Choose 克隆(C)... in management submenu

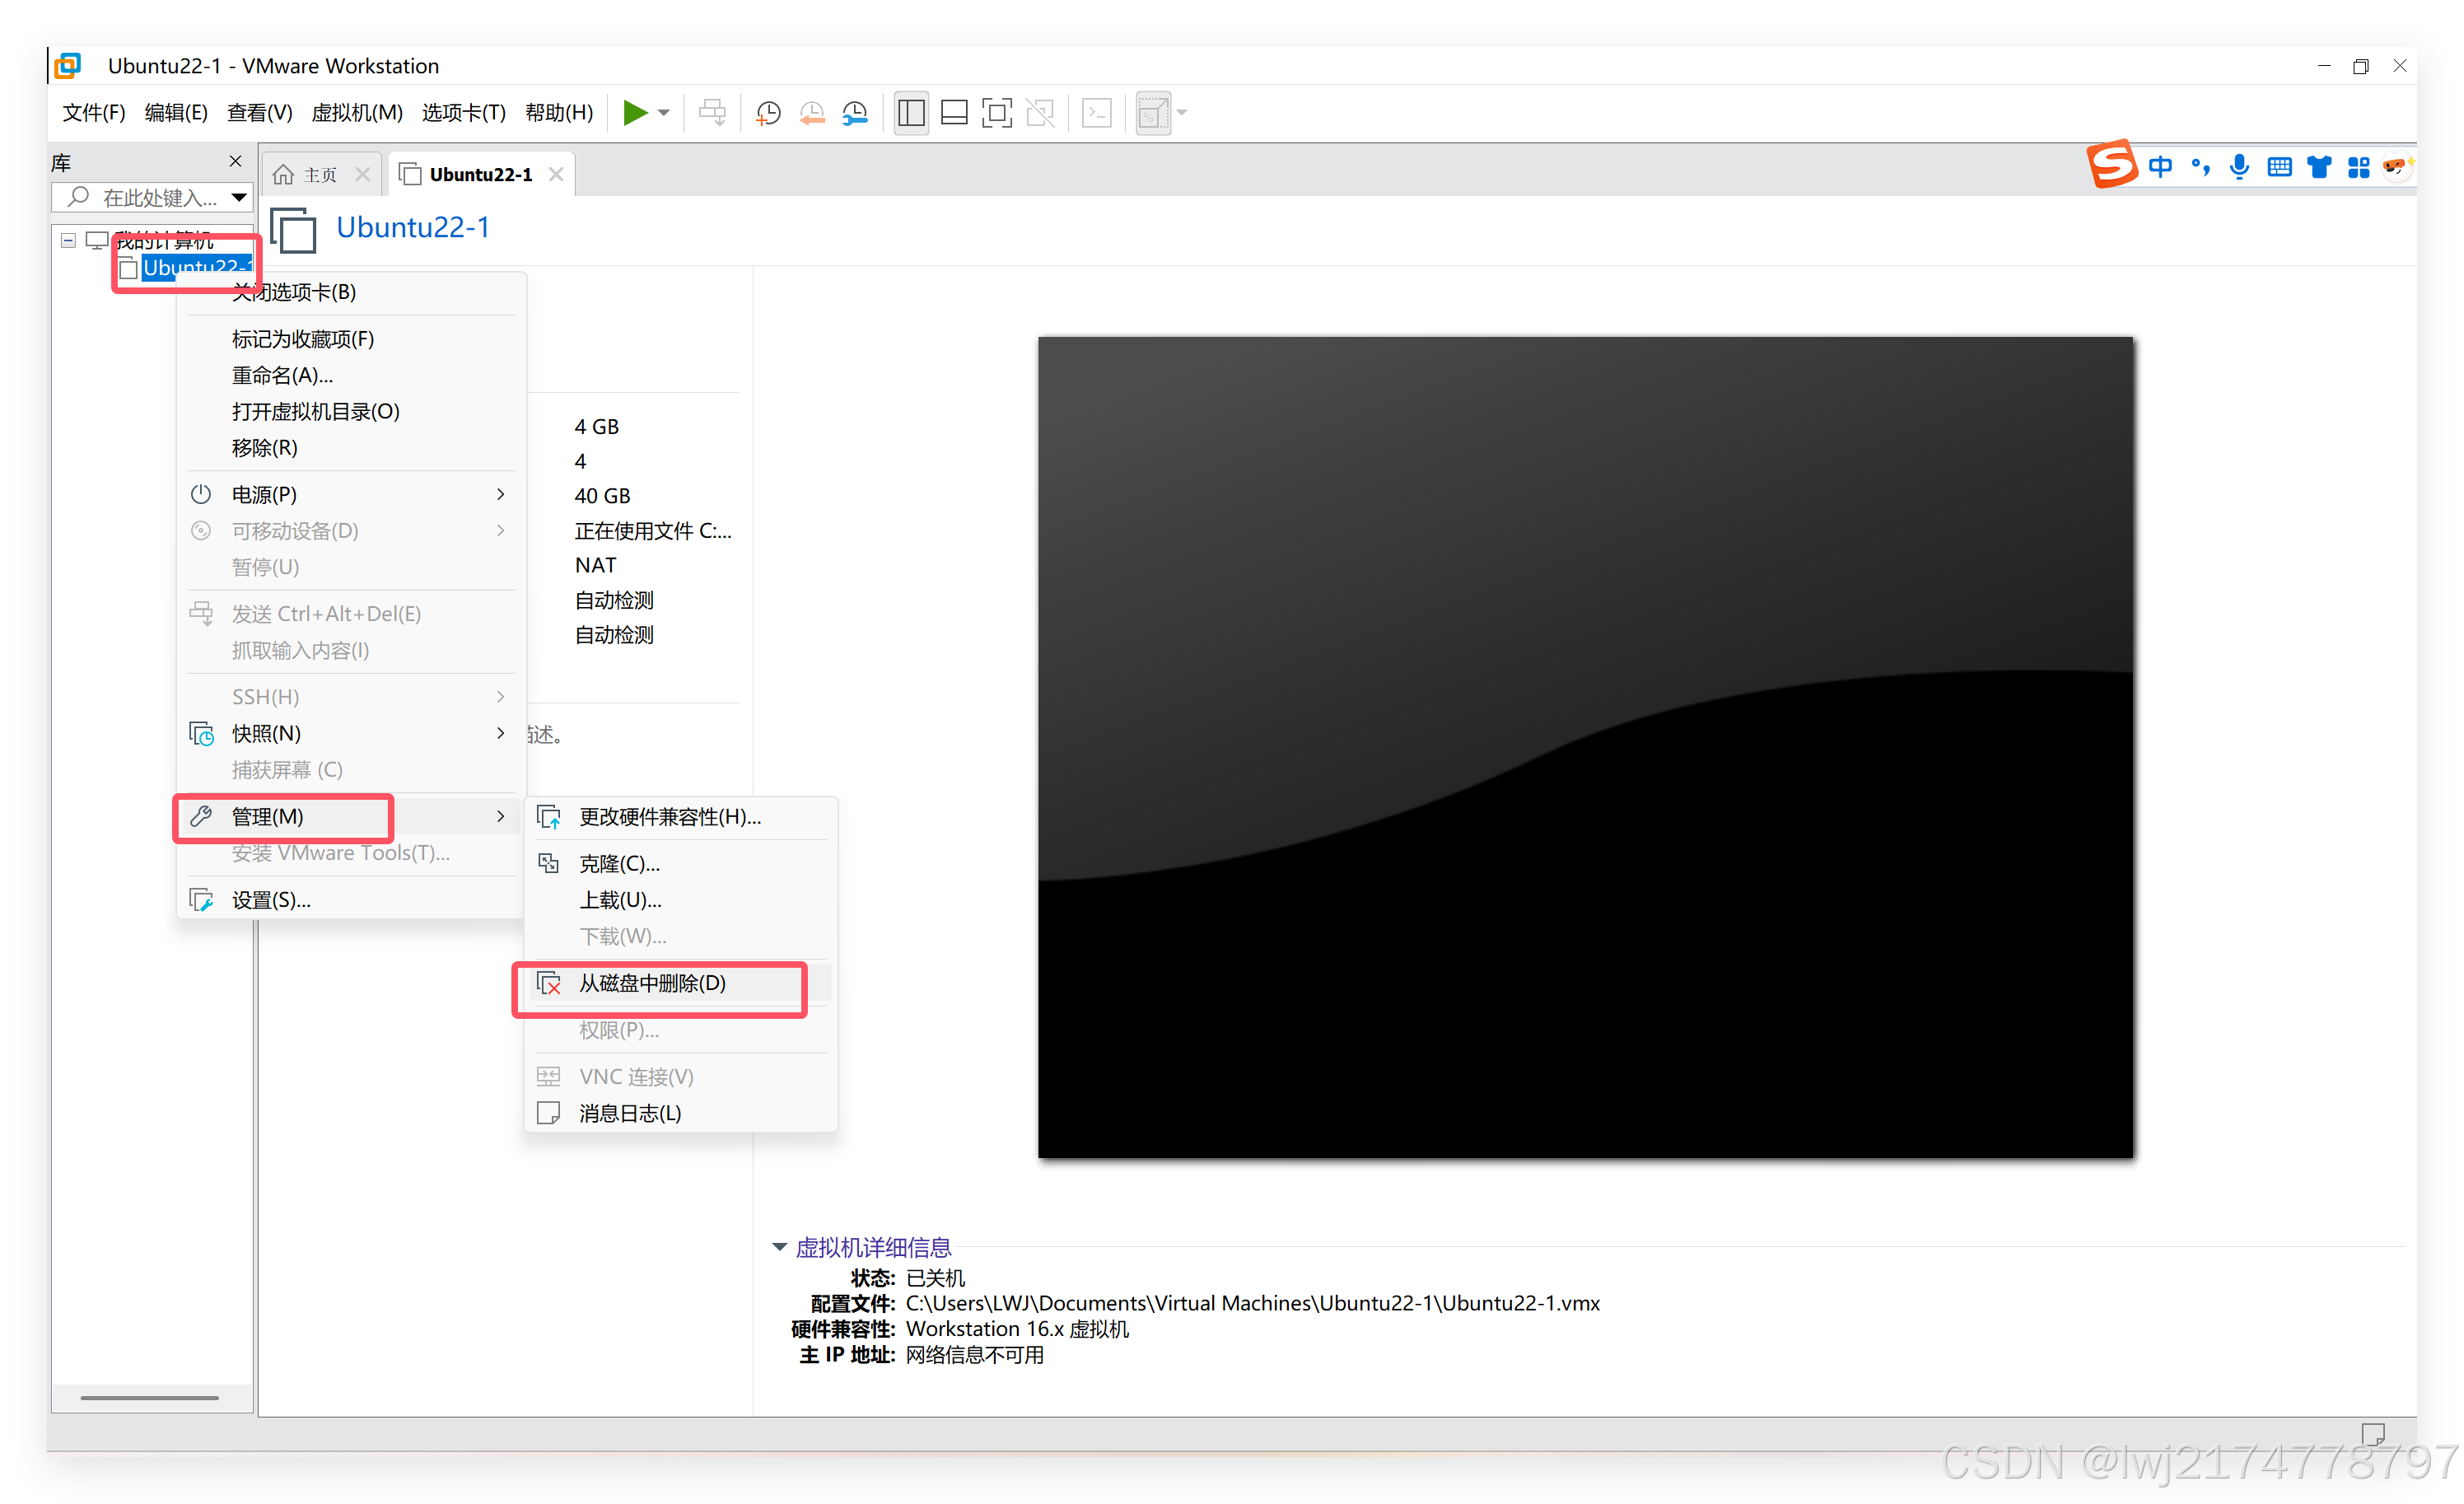[681, 864]
